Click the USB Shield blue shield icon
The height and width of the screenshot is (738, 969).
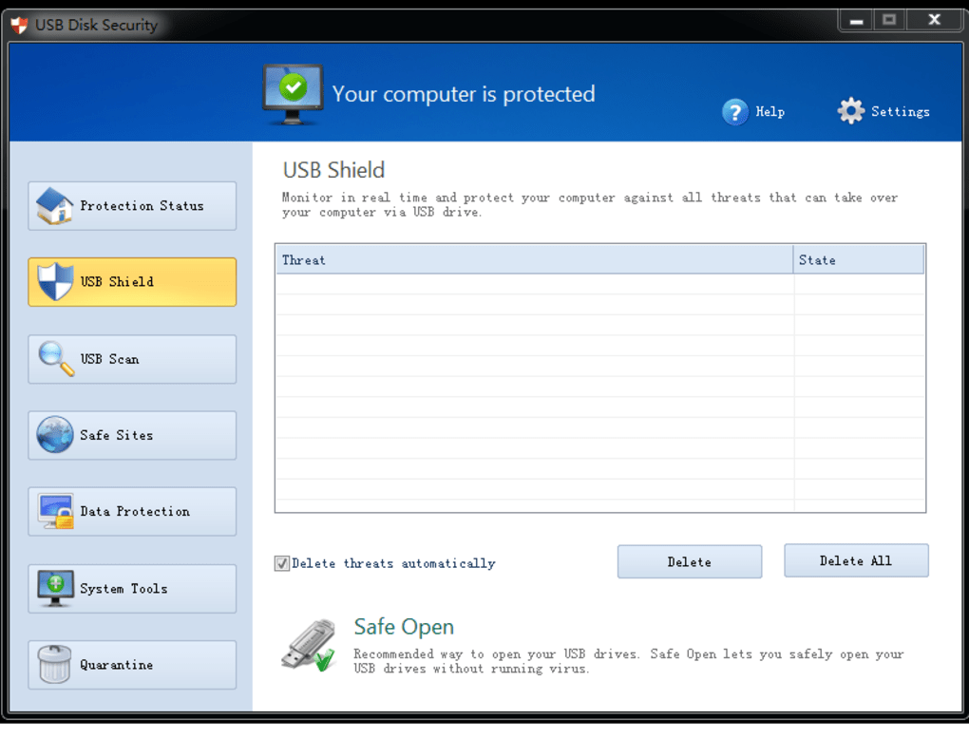(55, 281)
